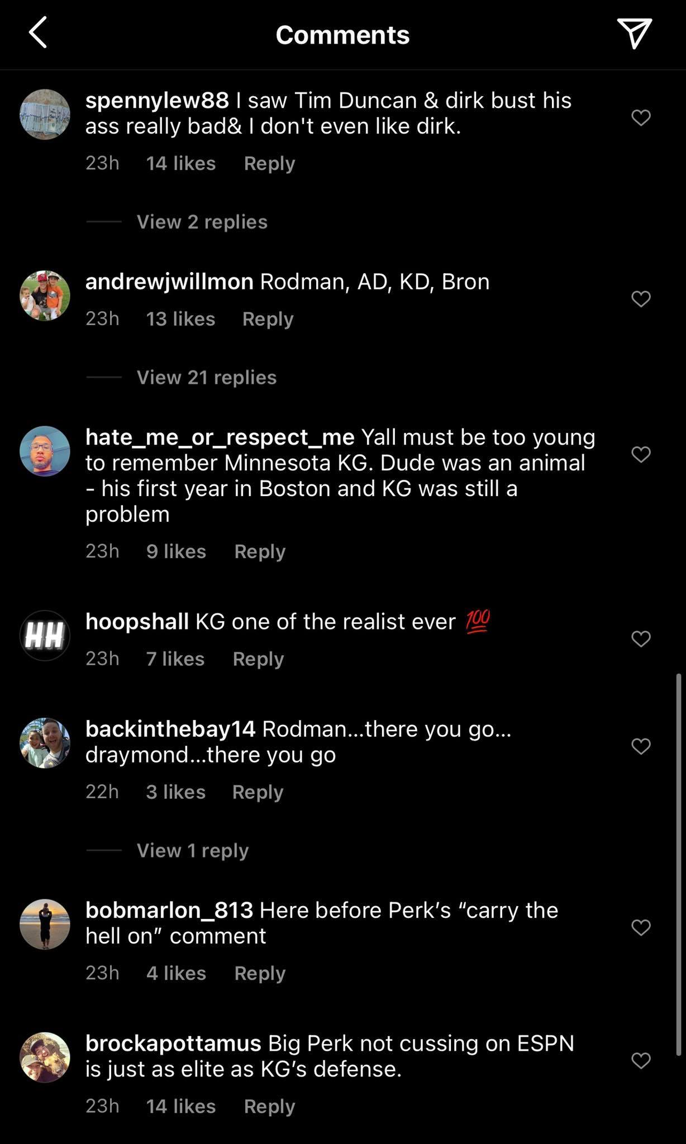Tap the back arrow icon

click(x=38, y=33)
